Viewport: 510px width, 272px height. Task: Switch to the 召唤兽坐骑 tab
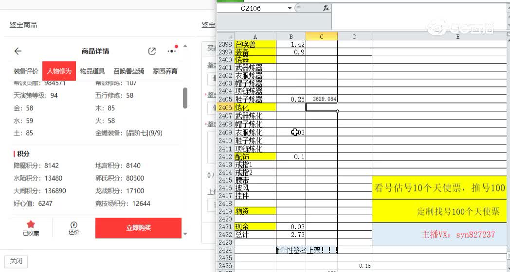pyautogui.click(x=129, y=71)
